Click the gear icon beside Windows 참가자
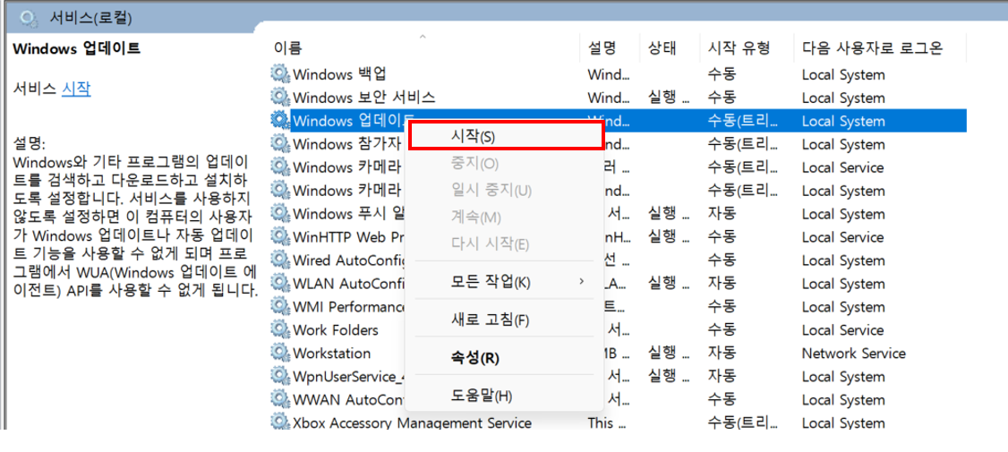Image resolution: width=1008 pixels, height=452 pixels. click(279, 143)
